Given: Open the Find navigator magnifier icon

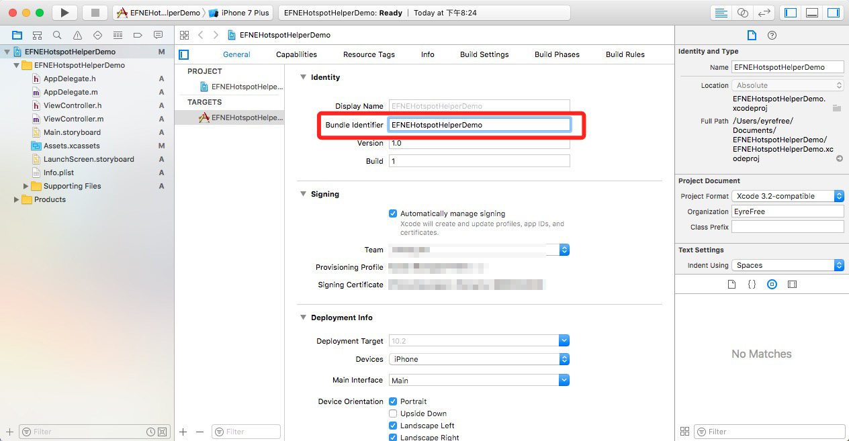Looking at the screenshot, I should 57,35.
